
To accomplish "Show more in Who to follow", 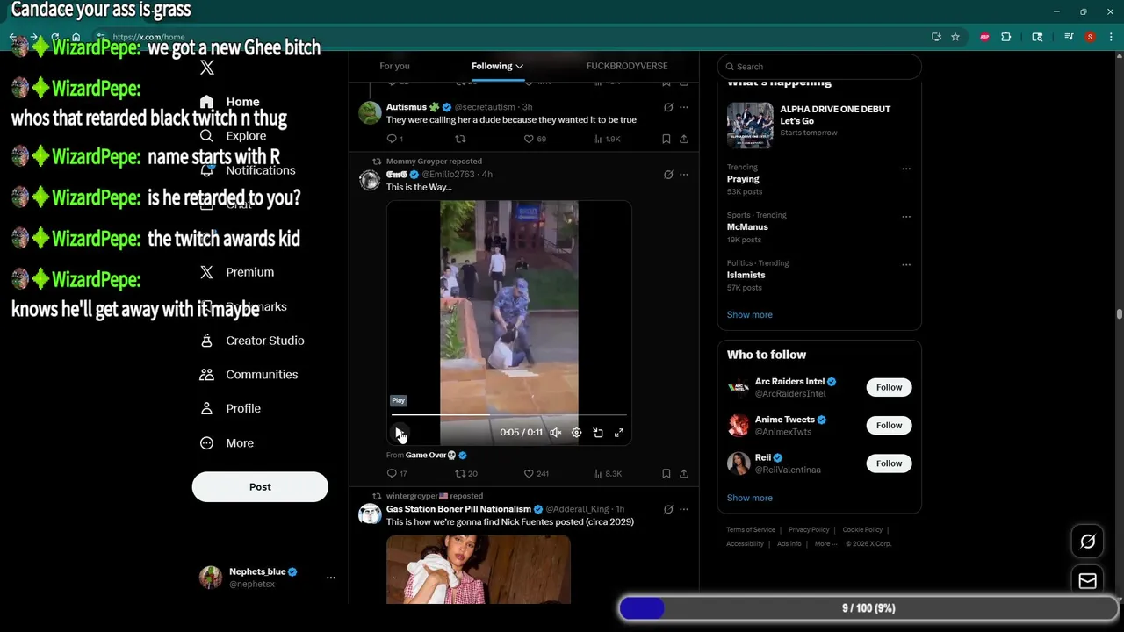I will [750, 499].
